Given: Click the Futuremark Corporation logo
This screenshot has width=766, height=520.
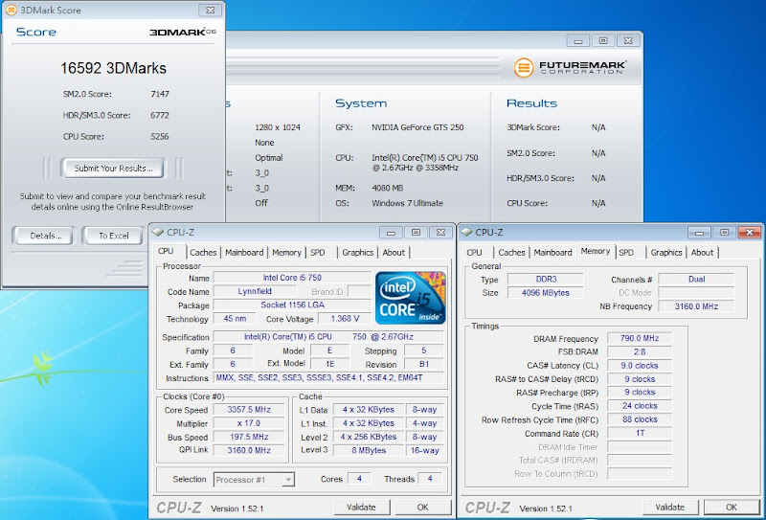Looking at the screenshot, I should 570,67.
